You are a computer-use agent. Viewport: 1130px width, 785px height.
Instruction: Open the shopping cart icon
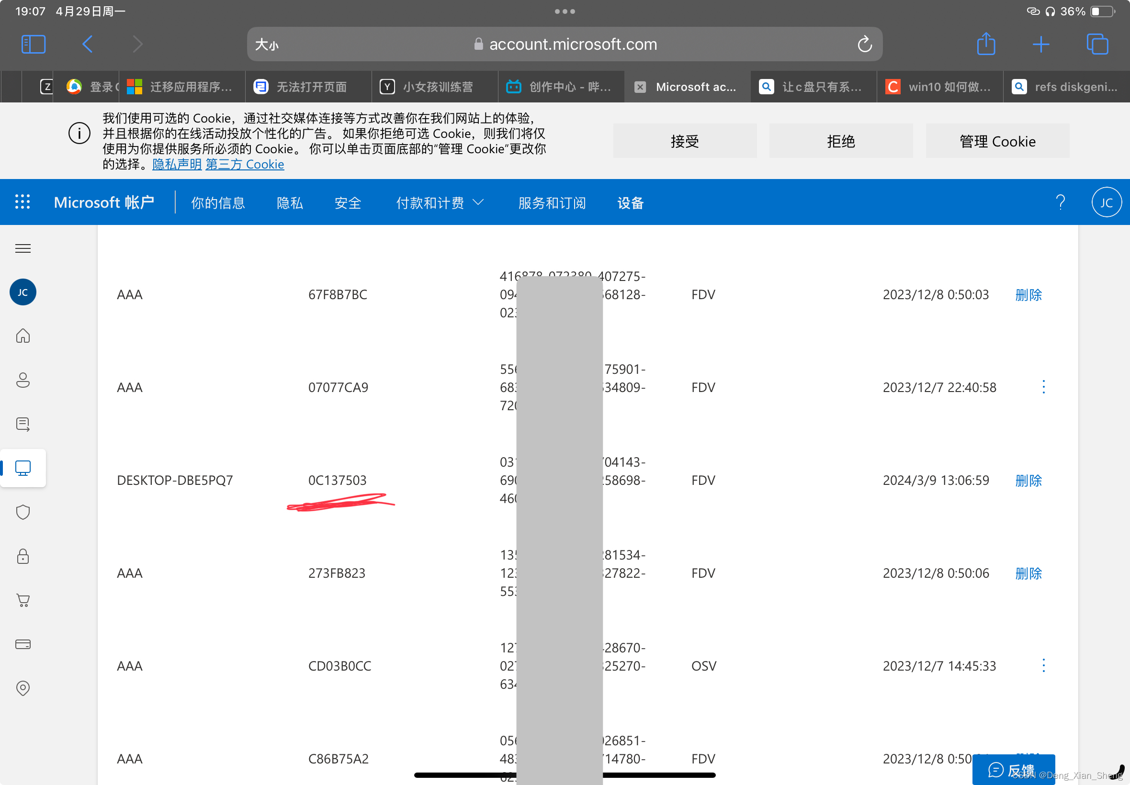pos(23,601)
